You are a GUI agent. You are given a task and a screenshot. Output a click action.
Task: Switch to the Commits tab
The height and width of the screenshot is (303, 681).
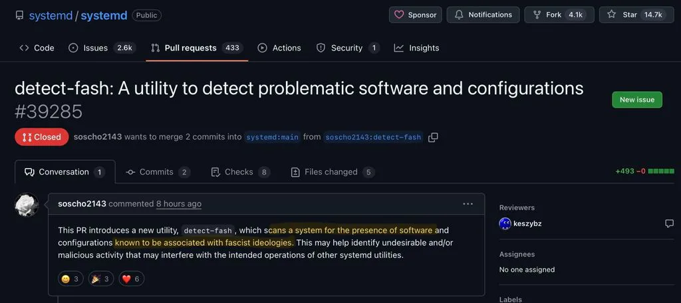pyautogui.click(x=158, y=172)
